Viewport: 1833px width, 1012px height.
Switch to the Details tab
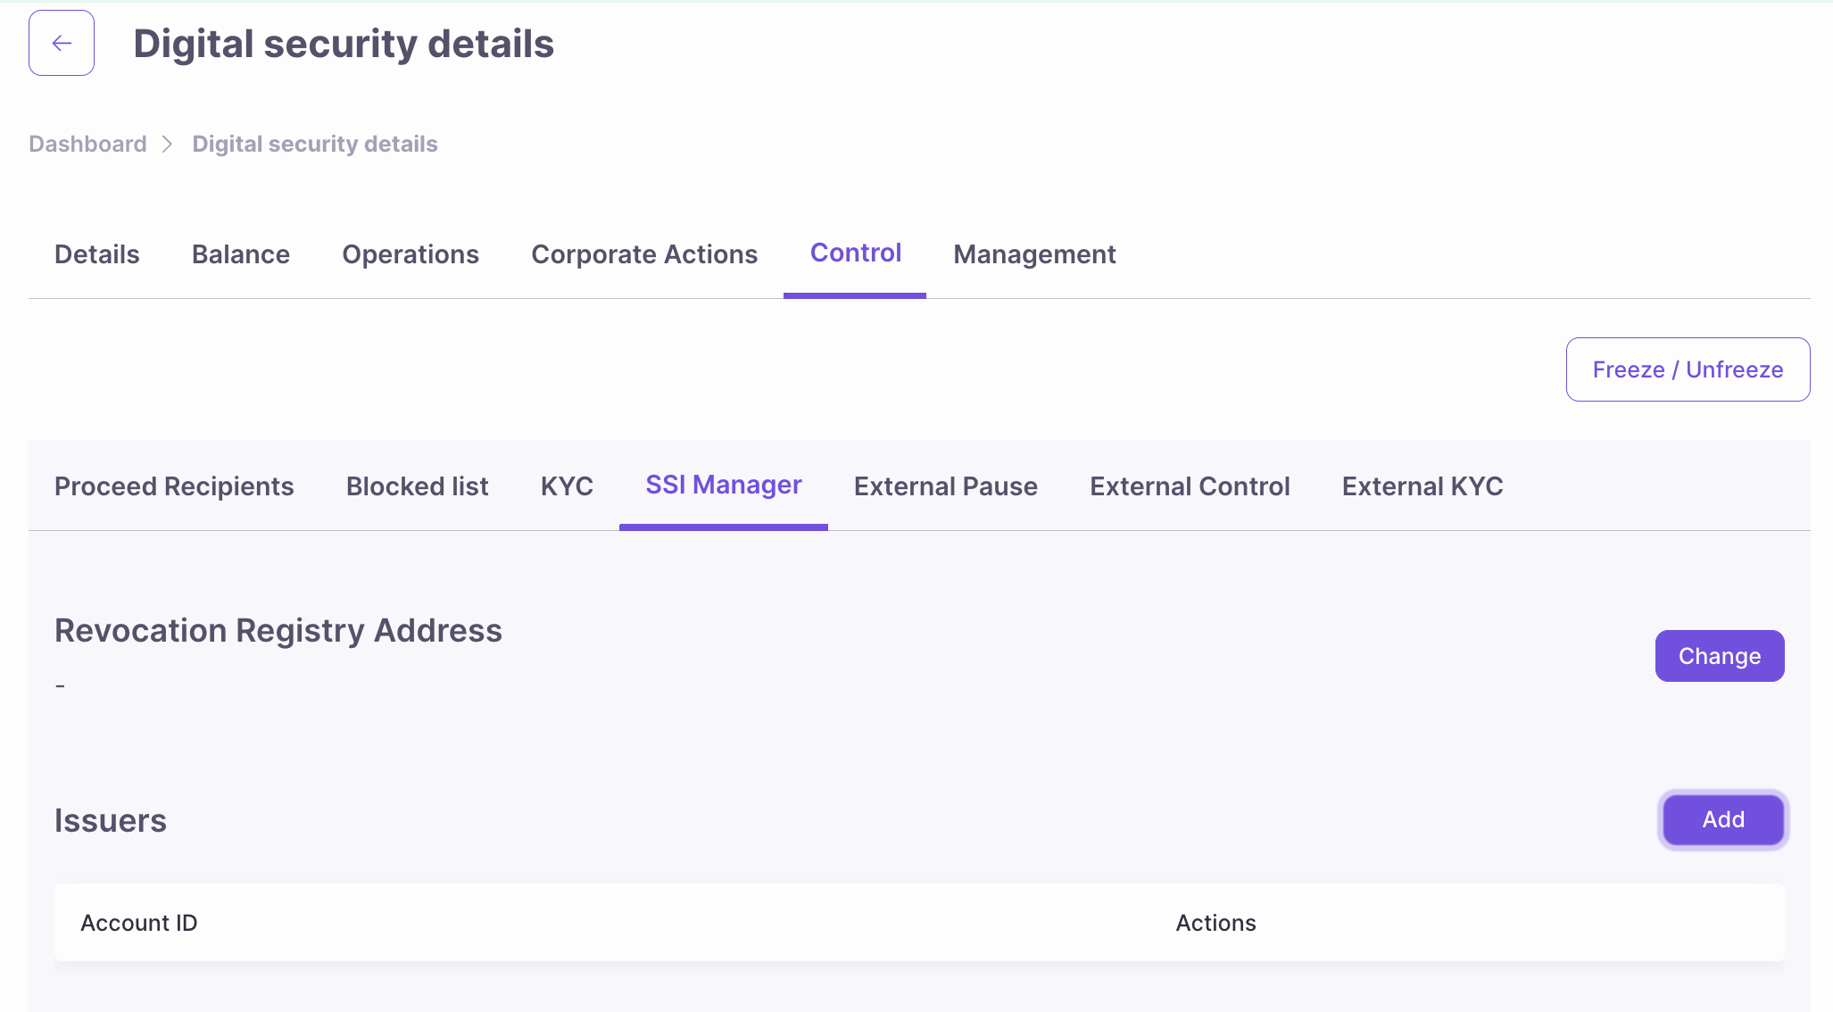click(x=97, y=254)
